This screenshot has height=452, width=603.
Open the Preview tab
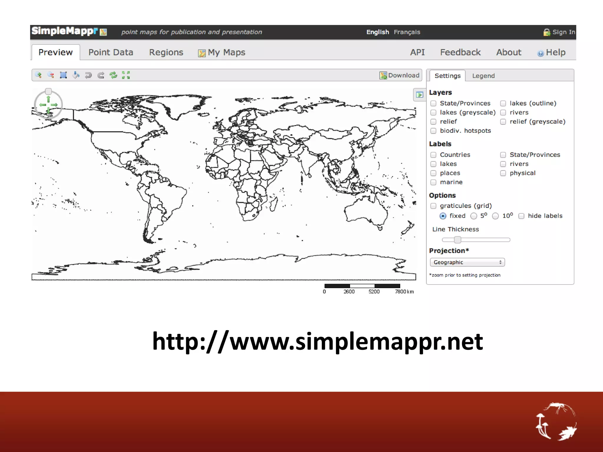(56, 52)
